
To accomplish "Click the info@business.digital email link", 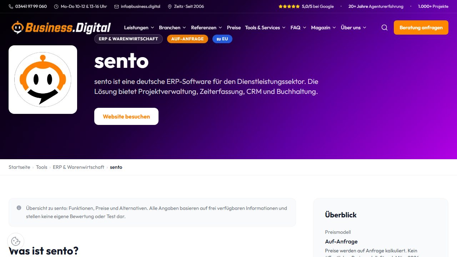I will (140, 6).
